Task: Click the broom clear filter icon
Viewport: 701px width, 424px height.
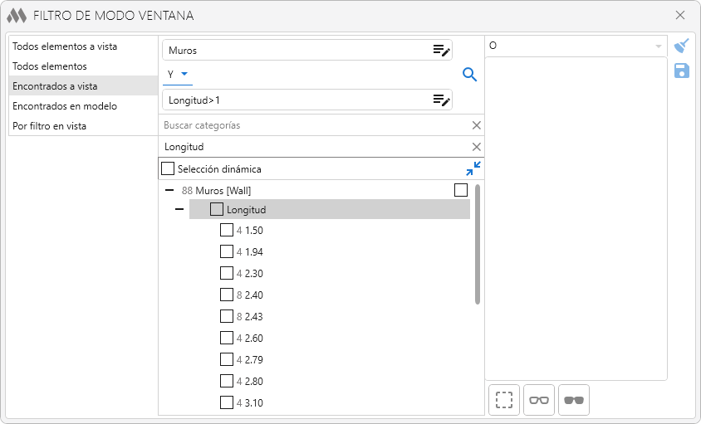Action: [x=682, y=46]
